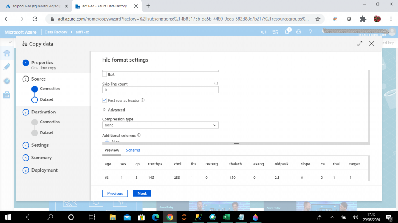Maximize the Copy data dialog via expand arrows
The width and height of the screenshot is (398, 223).
360,43
